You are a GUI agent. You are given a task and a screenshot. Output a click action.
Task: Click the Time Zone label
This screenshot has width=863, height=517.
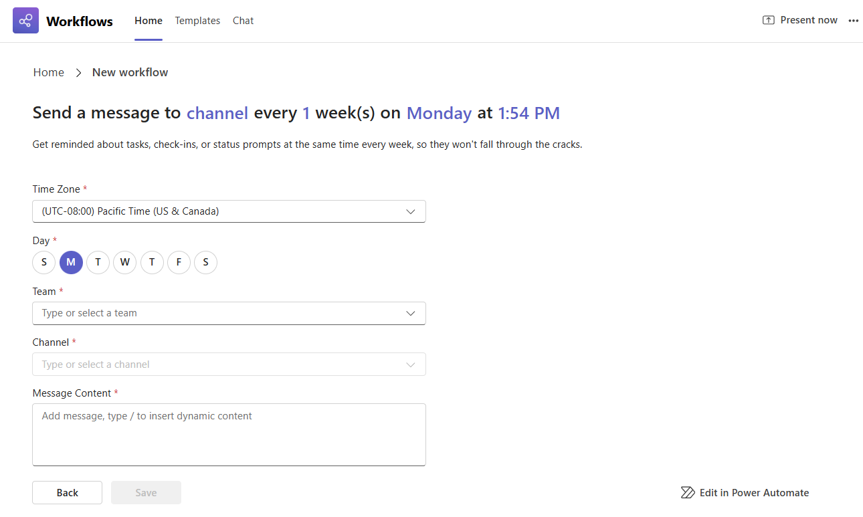click(x=56, y=189)
